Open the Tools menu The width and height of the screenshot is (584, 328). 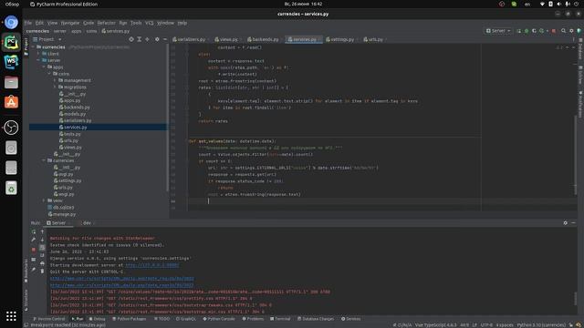(136, 23)
